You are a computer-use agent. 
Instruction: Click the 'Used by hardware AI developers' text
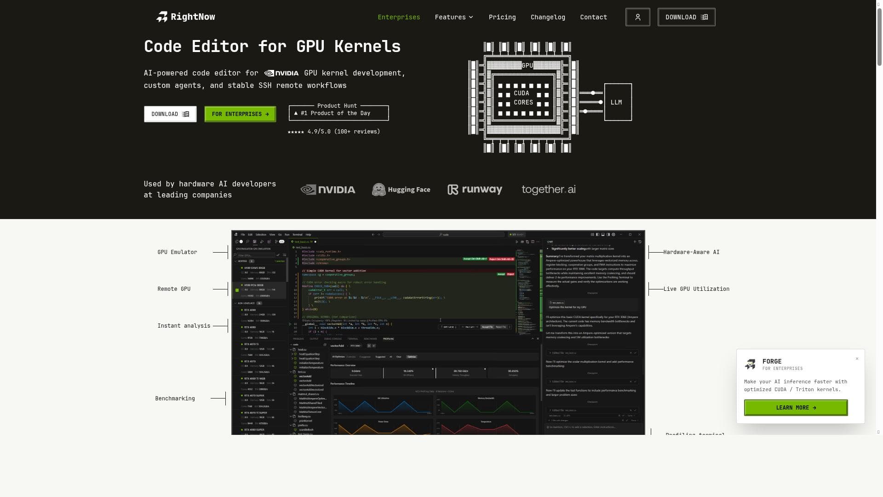[210, 189]
